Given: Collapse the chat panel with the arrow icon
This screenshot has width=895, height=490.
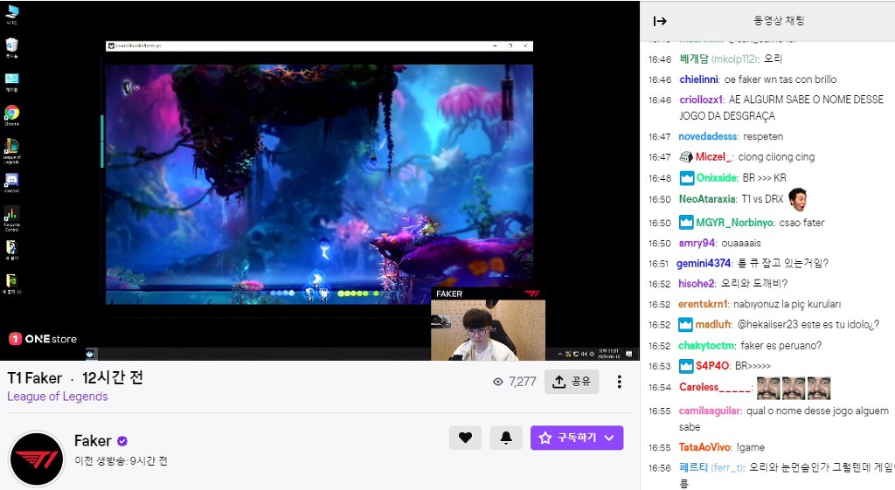Looking at the screenshot, I should 660,21.
